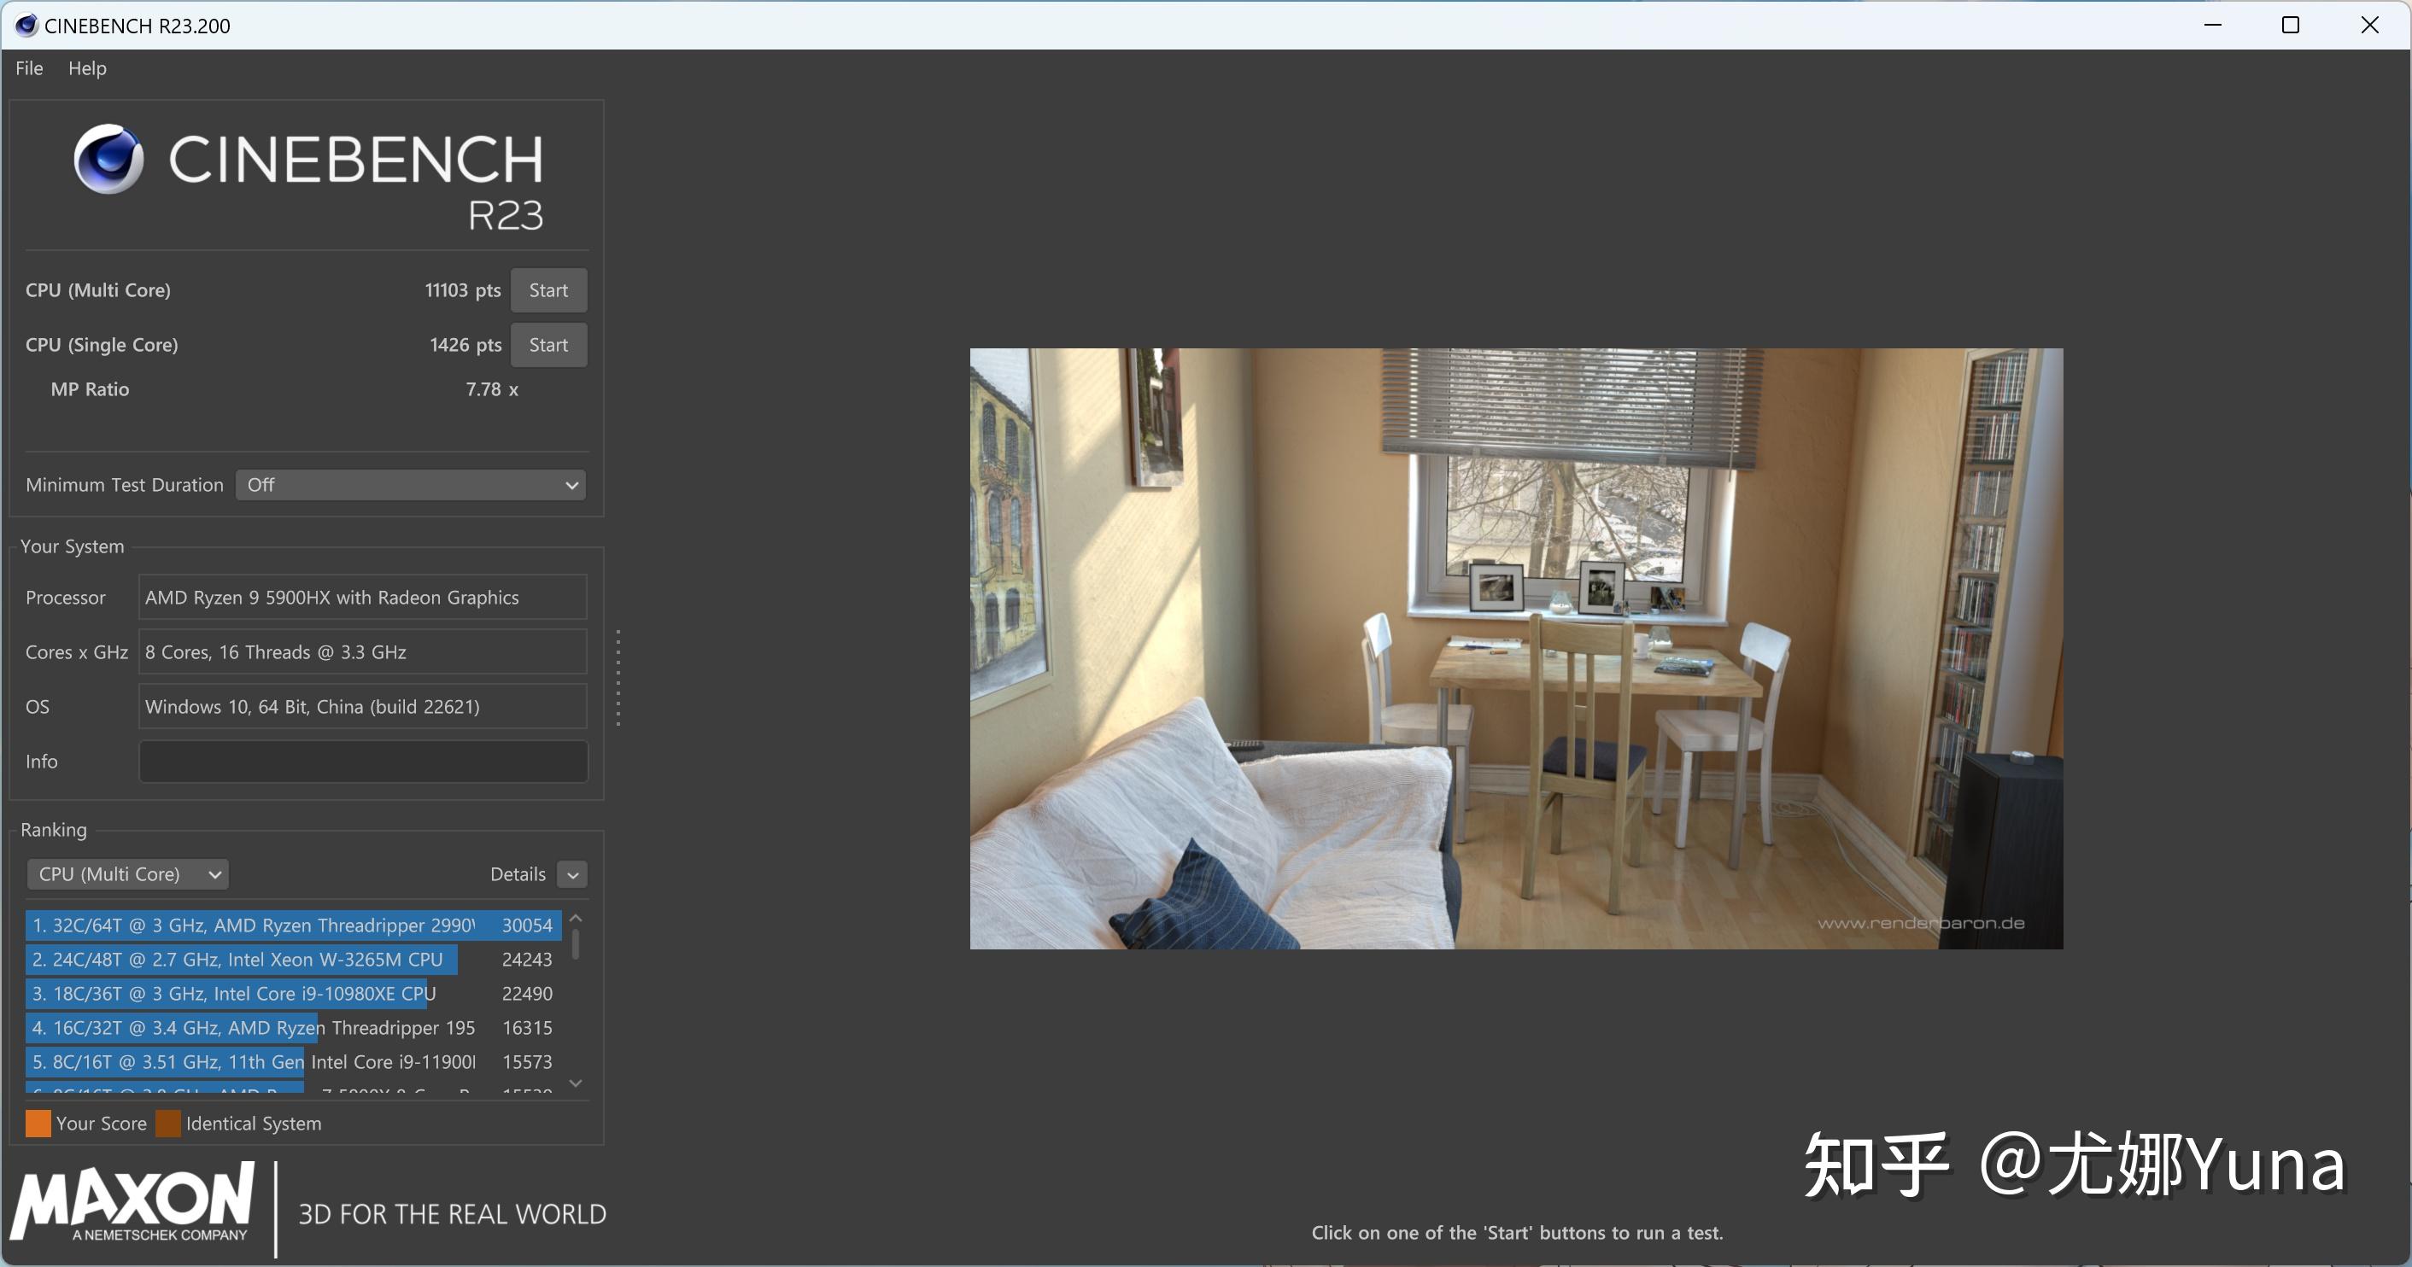
Task: Expand the Details chevron in Ranking
Action: pyautogui.click(x=572, y=874)
